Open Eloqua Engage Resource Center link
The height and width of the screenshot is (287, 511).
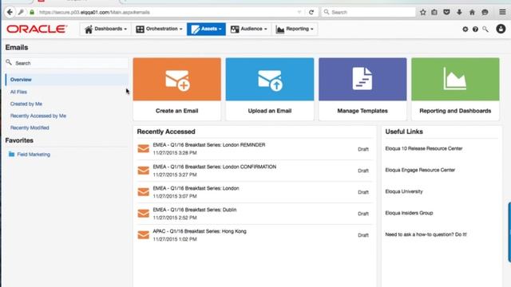[x=420, y=170]
